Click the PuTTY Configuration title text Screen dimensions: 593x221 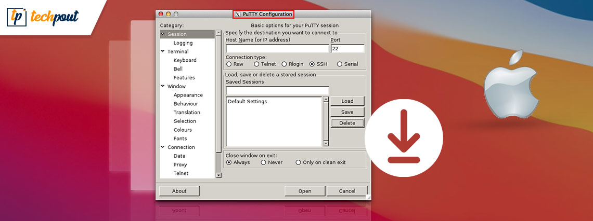point(267,15)
